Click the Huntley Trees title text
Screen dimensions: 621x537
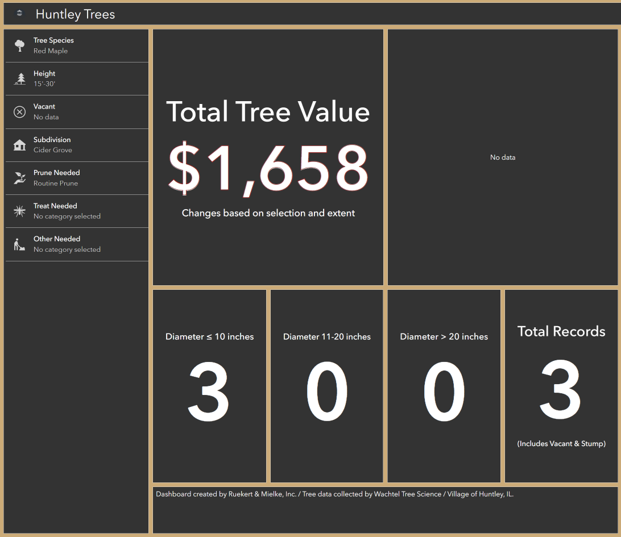click(x=75, y=14)
